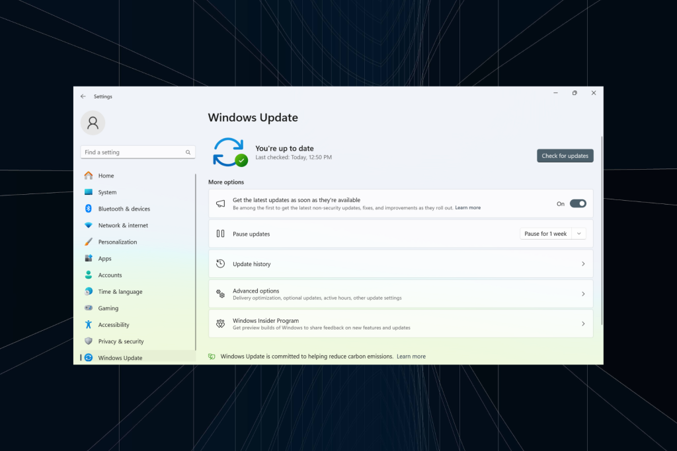
Task: Open the Gaming controller icon
Action: click(89, 308)
